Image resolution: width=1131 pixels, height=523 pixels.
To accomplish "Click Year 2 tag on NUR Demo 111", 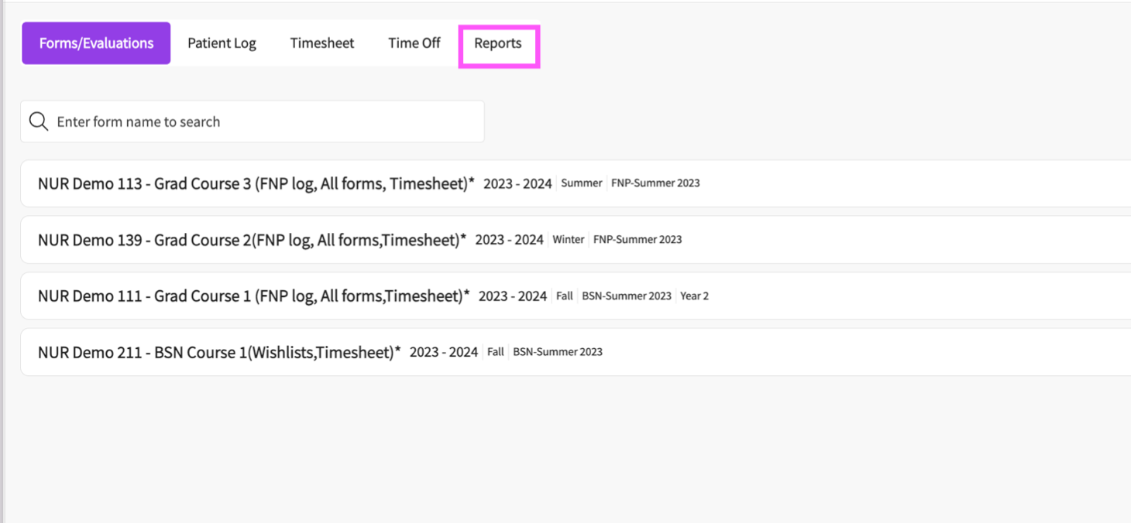I will pyautogui.click(x=694, y=296).
